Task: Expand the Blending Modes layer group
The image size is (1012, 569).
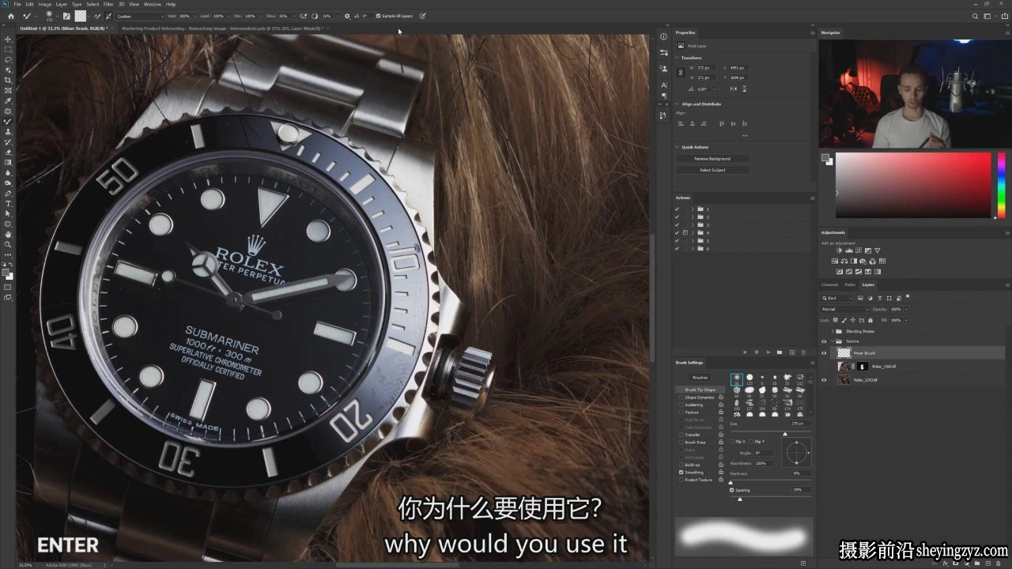Action: click(833, 331)
